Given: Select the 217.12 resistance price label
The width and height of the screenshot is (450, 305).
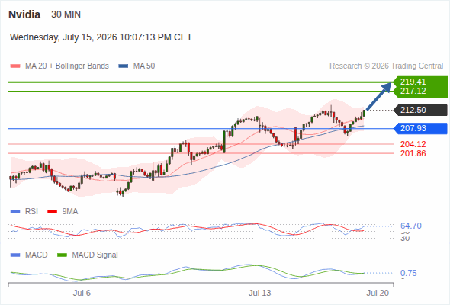Looking at the screenshot, I should [413, 91].
